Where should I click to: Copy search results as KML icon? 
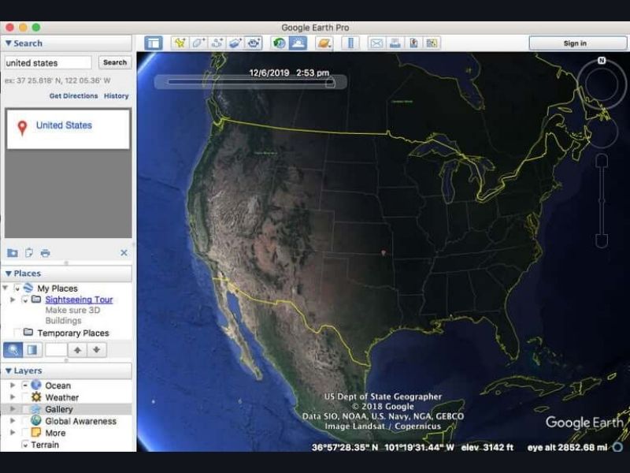(x=29, y=253)
